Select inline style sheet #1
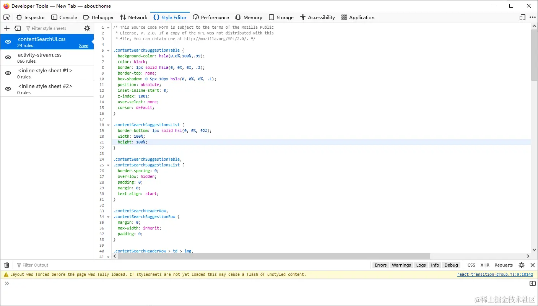 [x=47, y=73]
